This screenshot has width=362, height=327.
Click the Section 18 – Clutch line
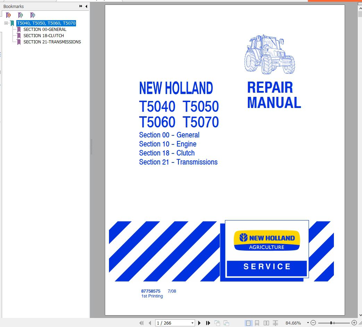pyautogui.click(x=167, y=153)
